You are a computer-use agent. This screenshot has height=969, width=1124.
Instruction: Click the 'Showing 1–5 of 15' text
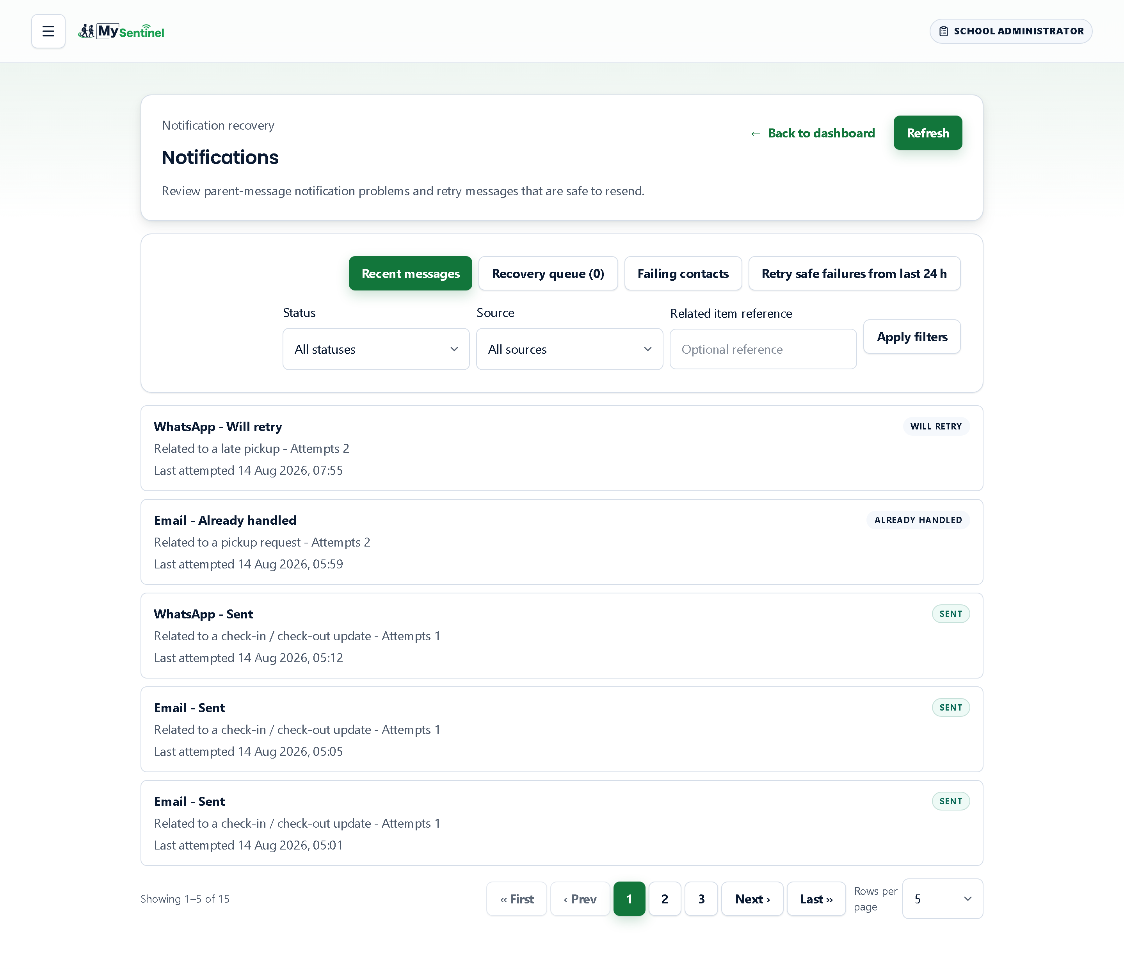(x=185, y=899)
